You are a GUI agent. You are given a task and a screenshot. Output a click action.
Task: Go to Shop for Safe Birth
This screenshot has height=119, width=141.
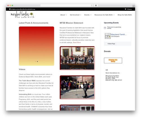click(x=125, y=15)
